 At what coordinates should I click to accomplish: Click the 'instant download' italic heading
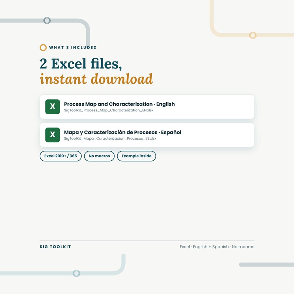96,79
